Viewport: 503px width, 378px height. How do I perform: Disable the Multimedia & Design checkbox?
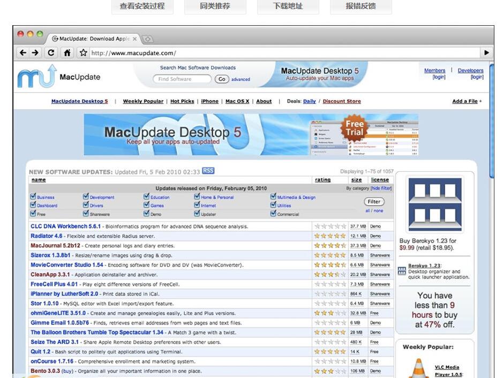click(x=273, y=197)
